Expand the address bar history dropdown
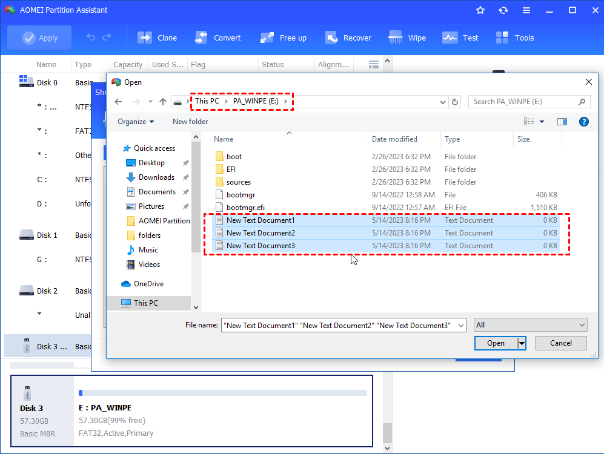This screenshot has width=604, height=454. 443,102
